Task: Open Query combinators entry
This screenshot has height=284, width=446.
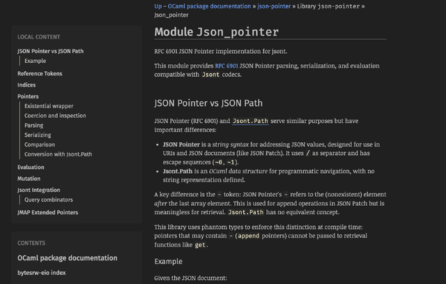Action: tap(49, 200)
